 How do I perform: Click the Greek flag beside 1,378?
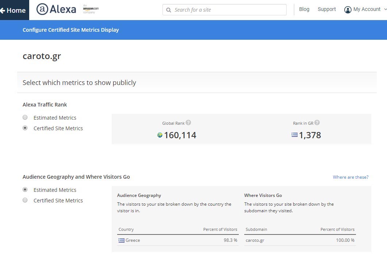[x=295, y=135]
